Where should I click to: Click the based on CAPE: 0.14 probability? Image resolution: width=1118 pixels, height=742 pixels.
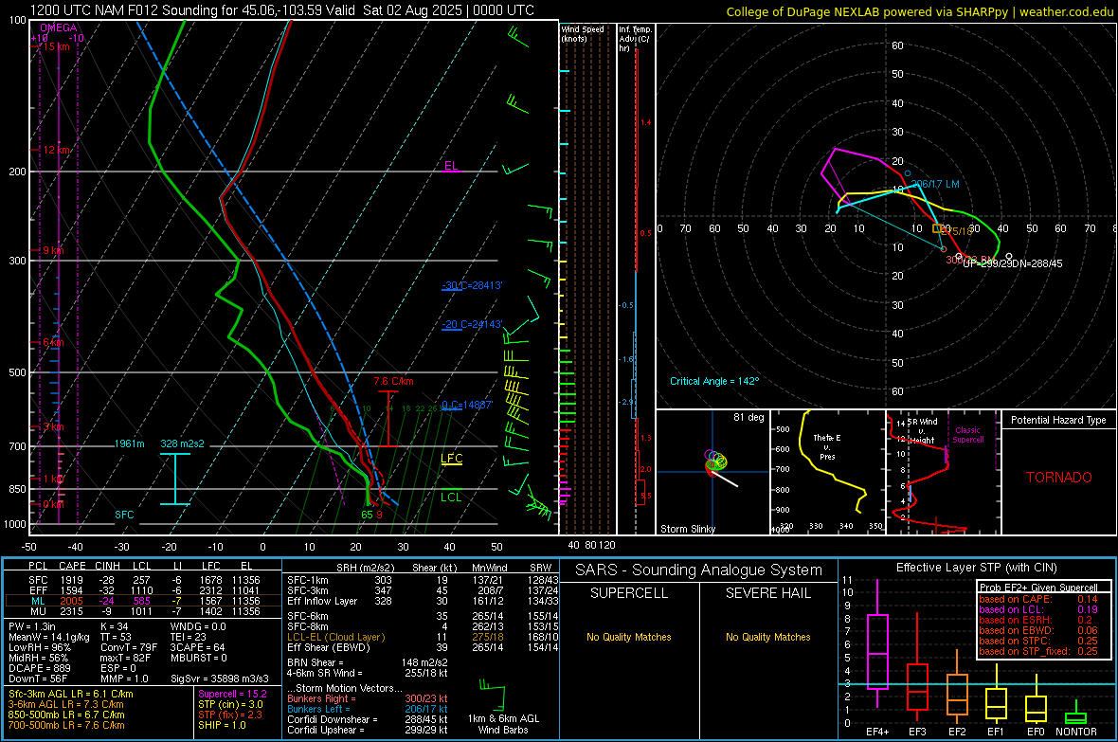(1038, 599)
